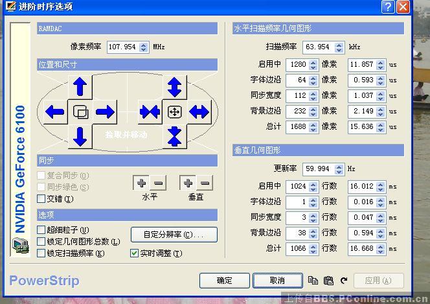
Task: Toggle the 交错 (I) interlace checkbox
Action: click(41, 198)
